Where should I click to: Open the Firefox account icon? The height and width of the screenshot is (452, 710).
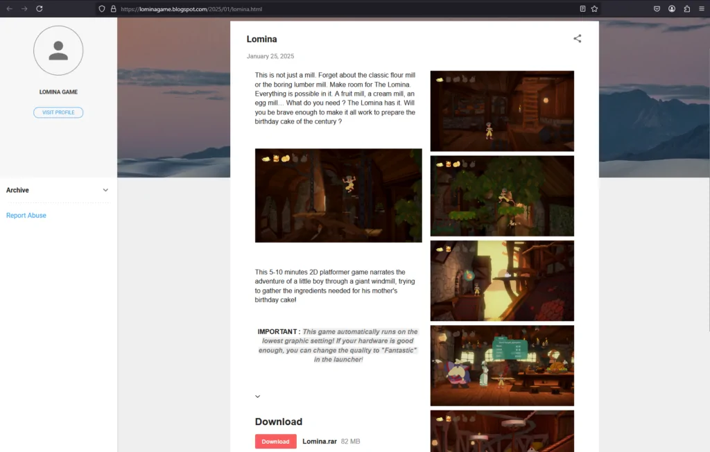click(x=672, y=9)
